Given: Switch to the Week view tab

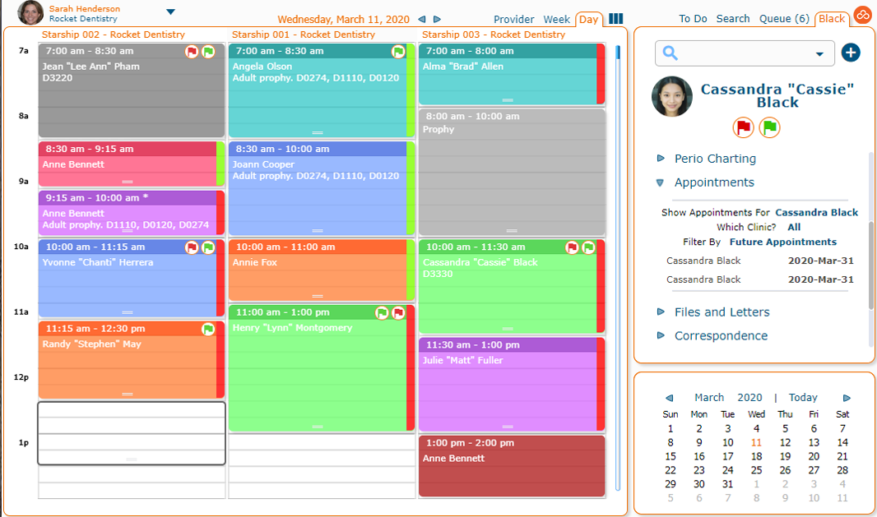Looking at the screenshot, I should coord(557,19).
